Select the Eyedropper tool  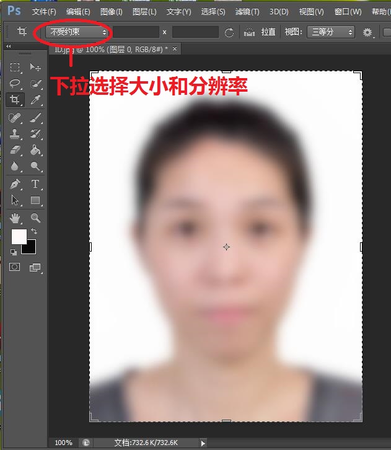[35, 100]
